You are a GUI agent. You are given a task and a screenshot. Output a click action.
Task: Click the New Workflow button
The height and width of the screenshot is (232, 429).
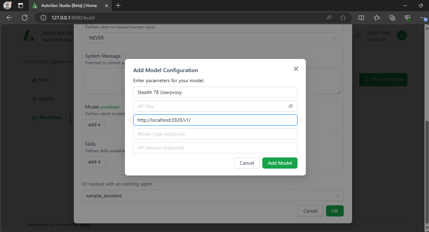pyautogui.click(x=383, y=80)
